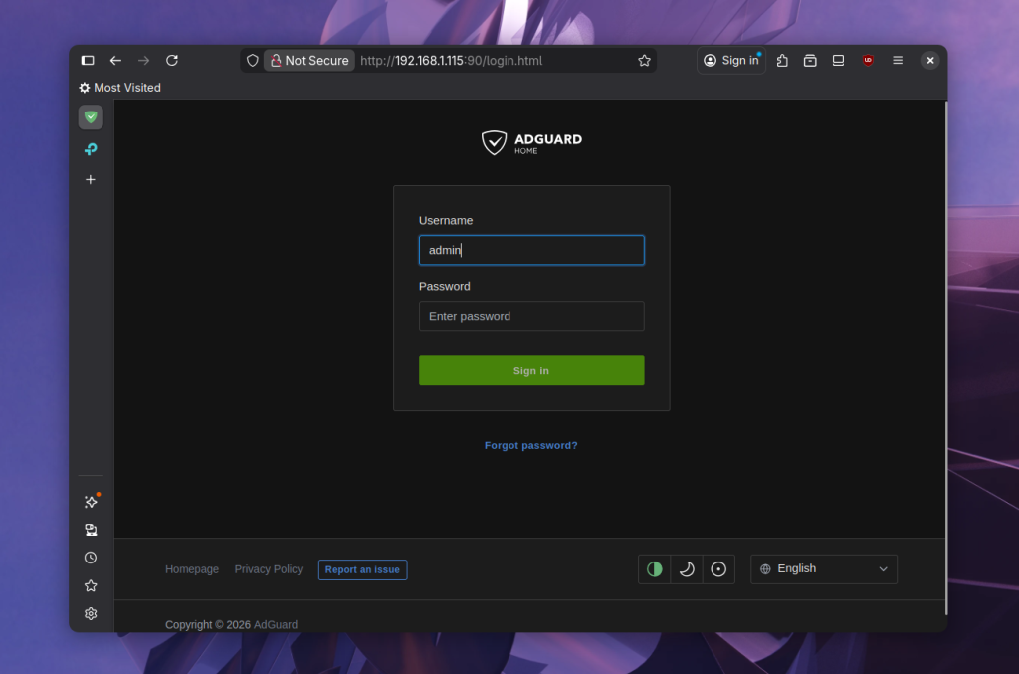The height and width of the screenshot is (674, 1019).
Task: Open sidebar settings via the gear icon
Action: pyautogui.click(x=91, y=613)
